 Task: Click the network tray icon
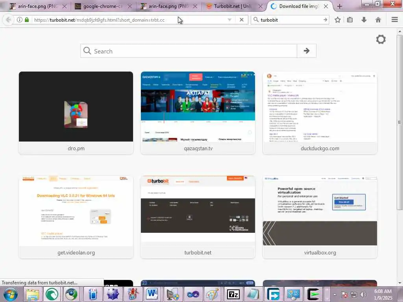click(354, 295)
